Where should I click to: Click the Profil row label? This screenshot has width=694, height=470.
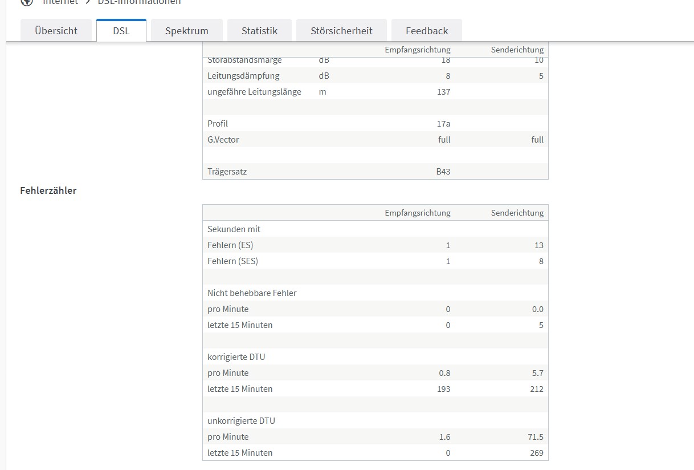tap(218, 124)
